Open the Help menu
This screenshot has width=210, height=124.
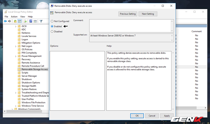tap(30, 17)
